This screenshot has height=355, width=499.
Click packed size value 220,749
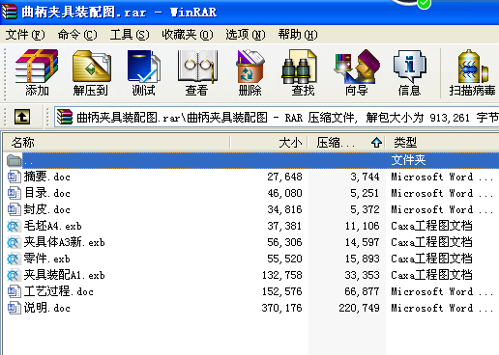tap(359, 308)
